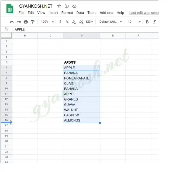The image size is (172, 172).
Task: Click the GRAPES cell
Action: (82, 99)
